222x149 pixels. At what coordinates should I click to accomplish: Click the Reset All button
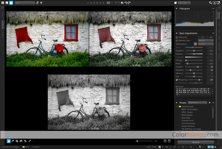coord(196,142)
